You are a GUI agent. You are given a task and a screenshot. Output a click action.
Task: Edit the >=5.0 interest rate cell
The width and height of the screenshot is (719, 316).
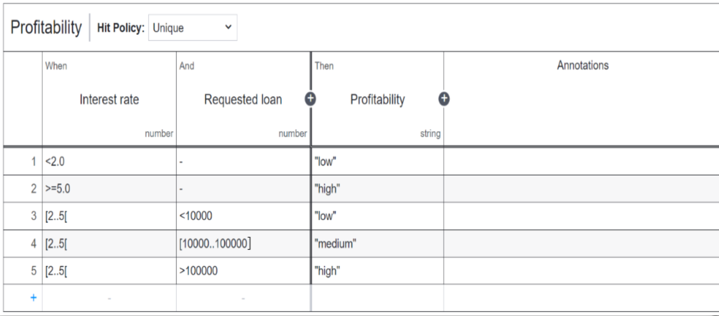pyautogui.click(x=109, y=189)
